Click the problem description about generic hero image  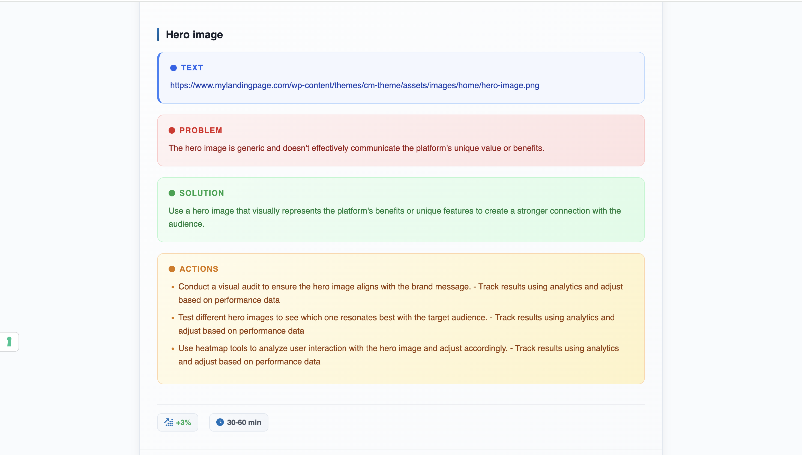pyautogui.click(x=356, y=148)
